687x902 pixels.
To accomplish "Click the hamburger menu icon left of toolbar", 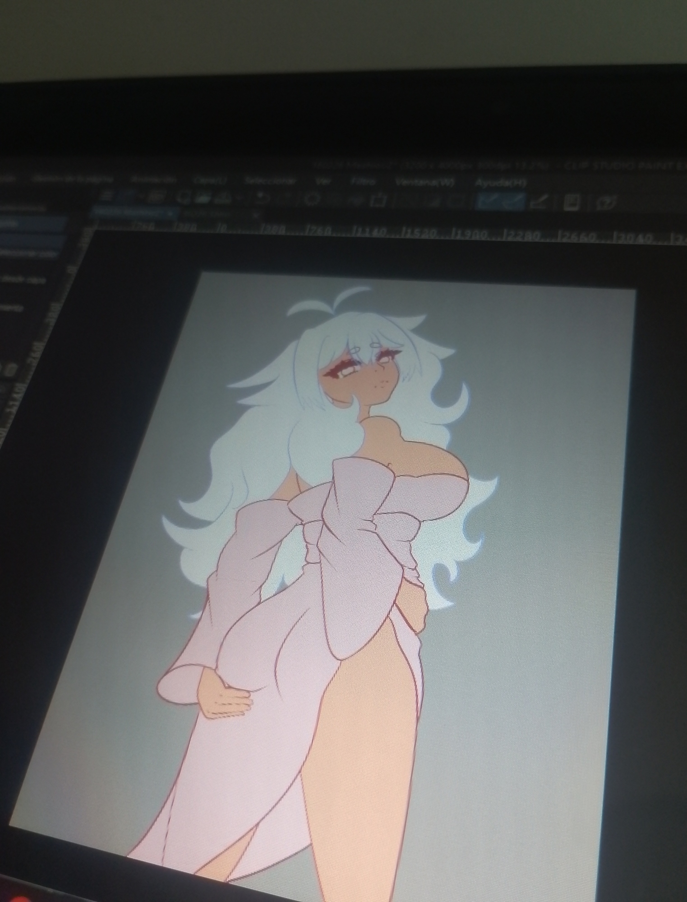I will click(x=107, y=196).
